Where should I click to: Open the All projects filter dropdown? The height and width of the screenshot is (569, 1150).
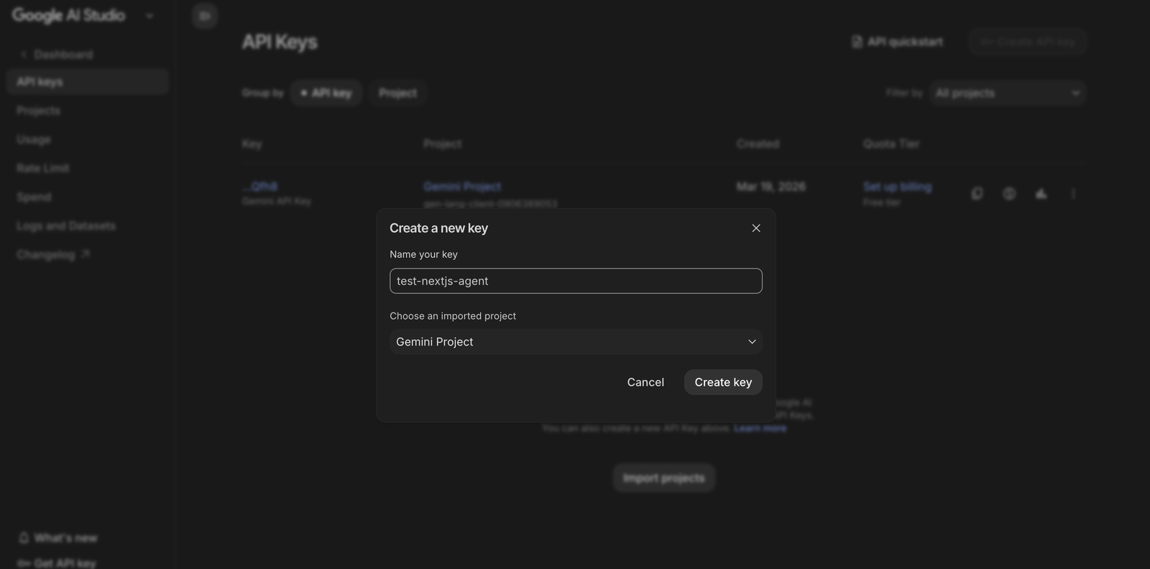1008,93
